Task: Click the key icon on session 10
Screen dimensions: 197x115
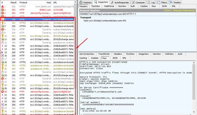Action: point(2,36)
